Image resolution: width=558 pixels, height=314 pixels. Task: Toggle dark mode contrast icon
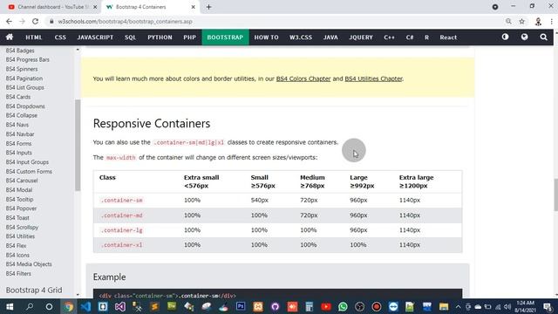[x=505, y=37]
